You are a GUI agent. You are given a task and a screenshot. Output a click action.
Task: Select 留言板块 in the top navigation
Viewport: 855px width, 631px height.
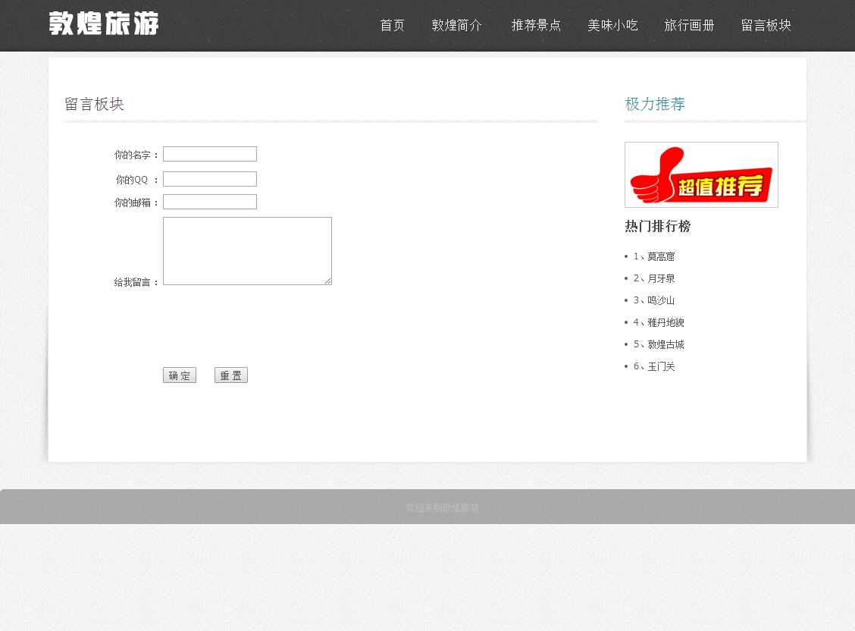point(766,25)
